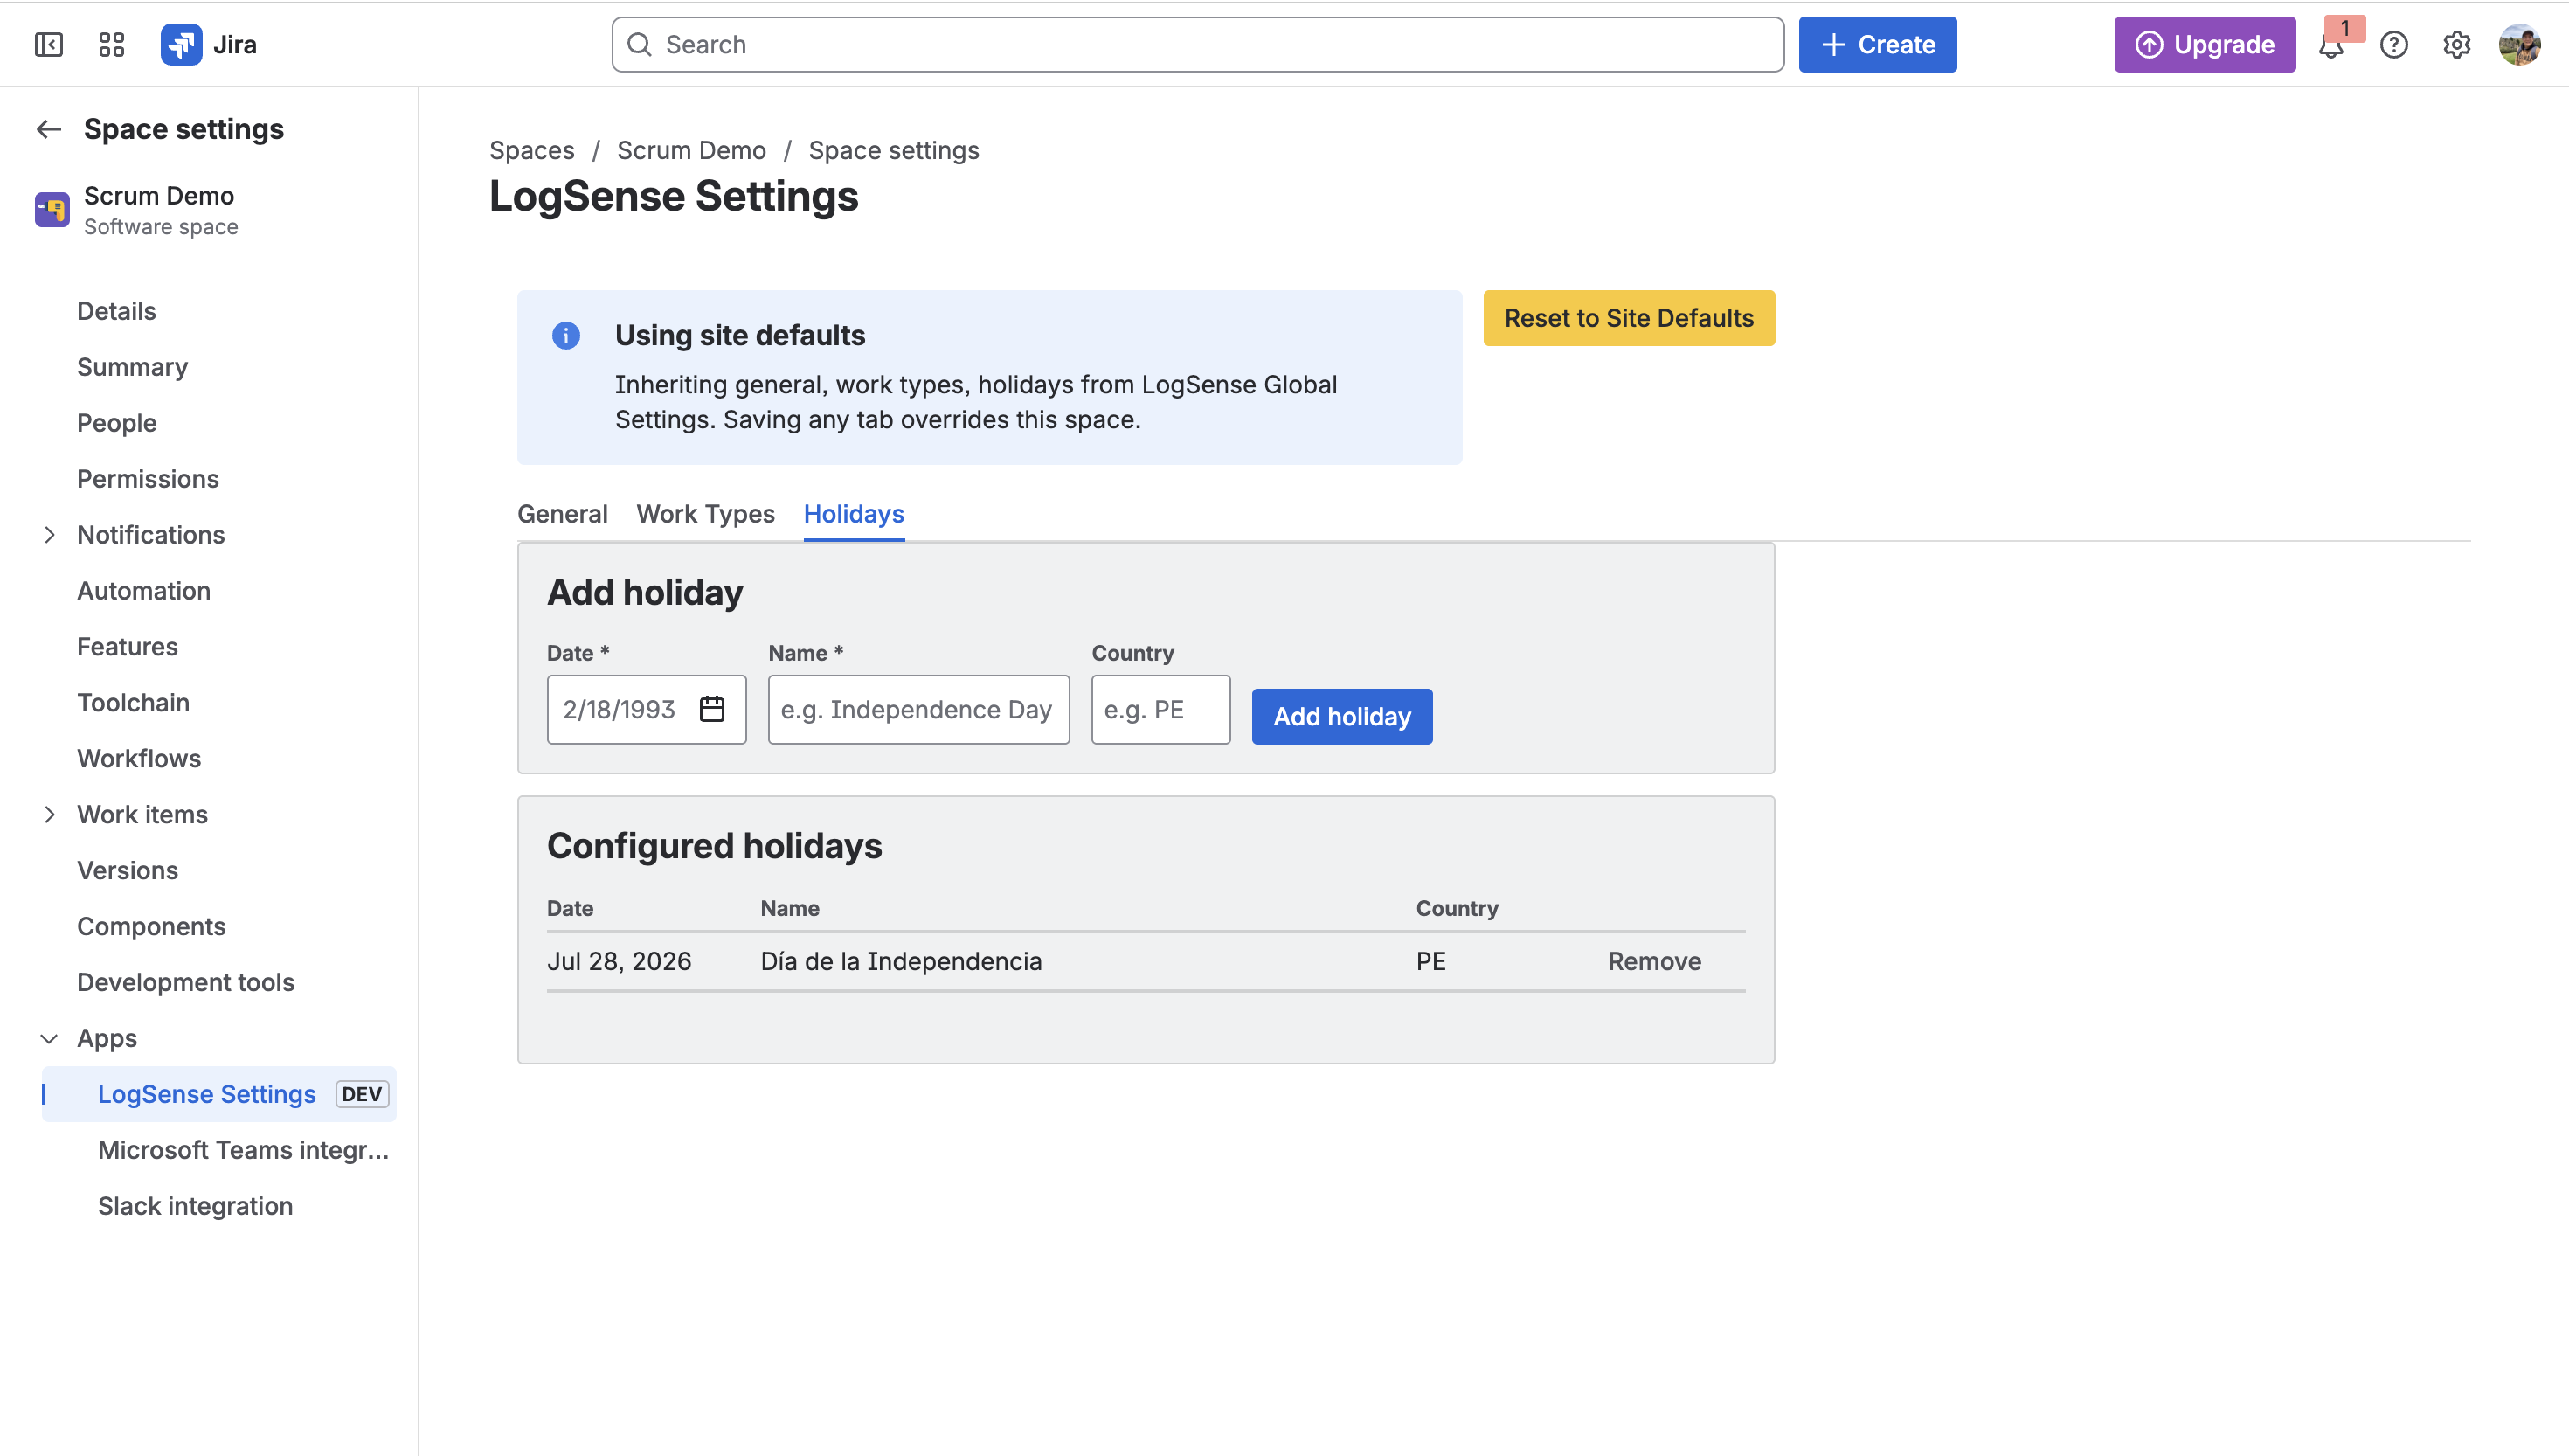
Task: Go back using Space settings arrow
Action: pyautogui.click(x=48, y=129)
